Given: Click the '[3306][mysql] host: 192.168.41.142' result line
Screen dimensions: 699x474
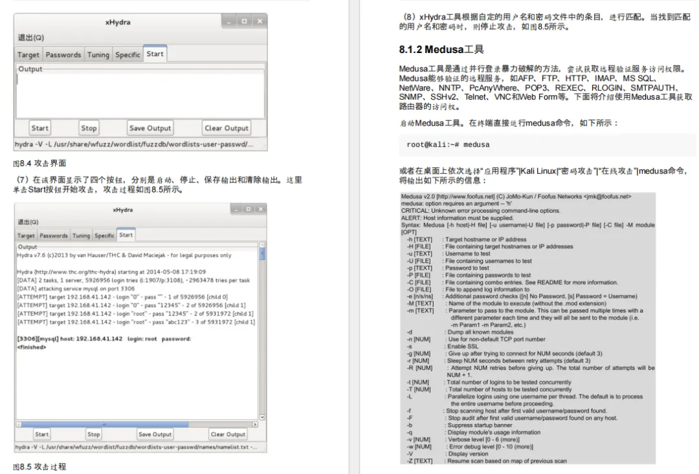Looking at the screenshot, I should tap(104, 339).
